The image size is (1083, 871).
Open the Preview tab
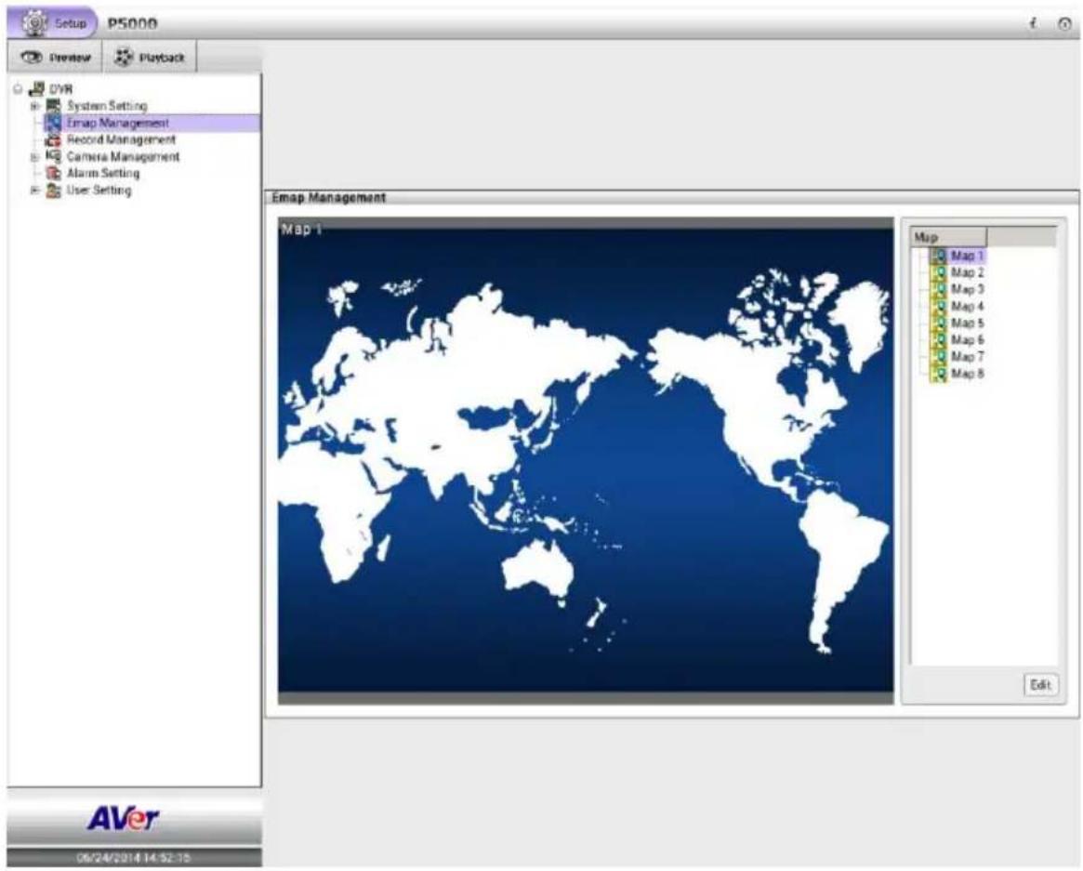coord(55,58)
